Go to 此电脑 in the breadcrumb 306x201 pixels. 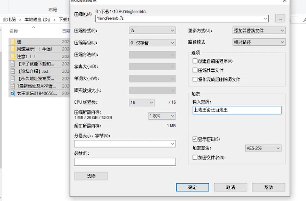pos(10,19)
